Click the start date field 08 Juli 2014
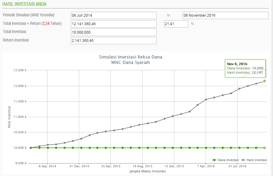Image resolution: width=273 pixels, height=176 pixels. pos(114,15)
